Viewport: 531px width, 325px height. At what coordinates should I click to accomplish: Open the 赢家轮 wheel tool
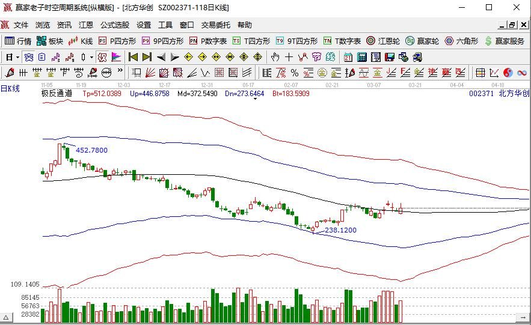coord(422,41)
